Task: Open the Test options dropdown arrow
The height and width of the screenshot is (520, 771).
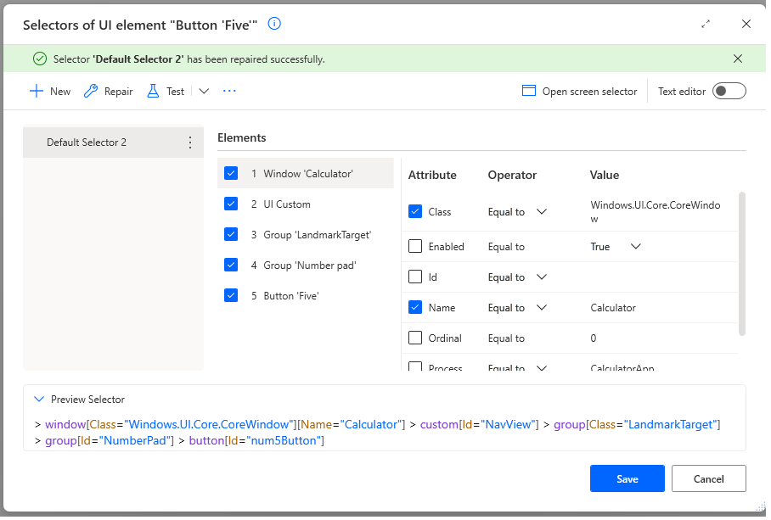Action: 204,92
